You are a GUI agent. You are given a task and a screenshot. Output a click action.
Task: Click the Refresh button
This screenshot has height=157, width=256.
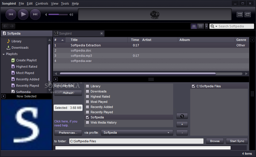(x=68, y=93)
